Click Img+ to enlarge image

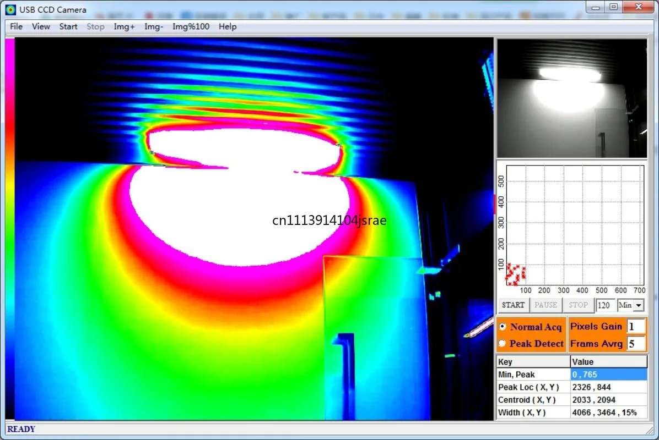[124, 26]
